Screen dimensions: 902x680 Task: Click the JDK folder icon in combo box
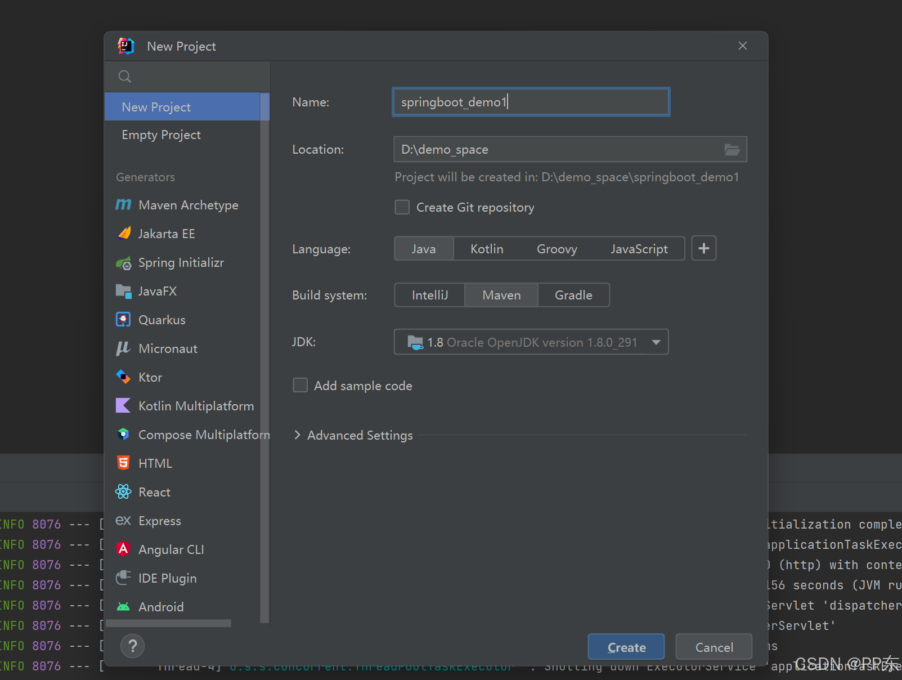415,342
